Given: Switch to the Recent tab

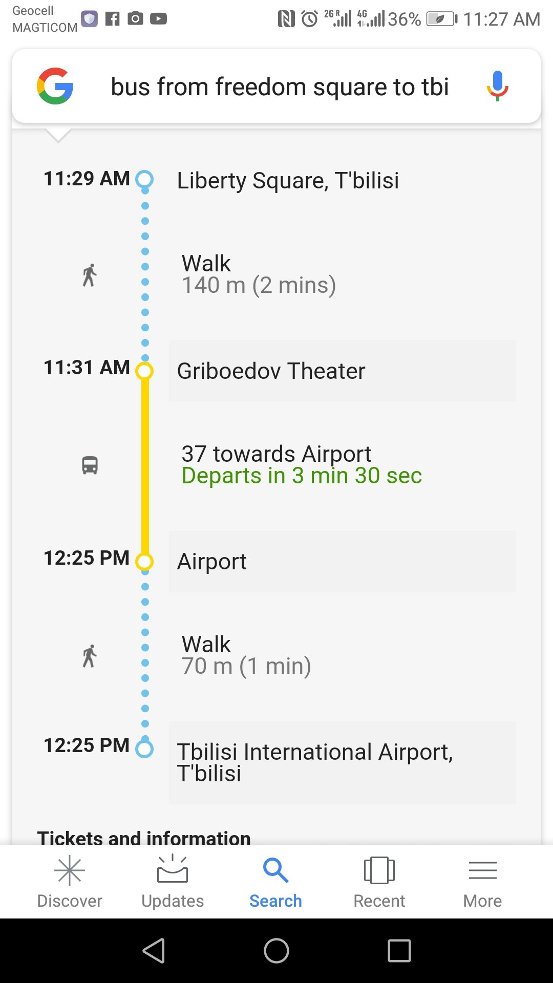Looking at the screenshot, I should click(379, 882).
